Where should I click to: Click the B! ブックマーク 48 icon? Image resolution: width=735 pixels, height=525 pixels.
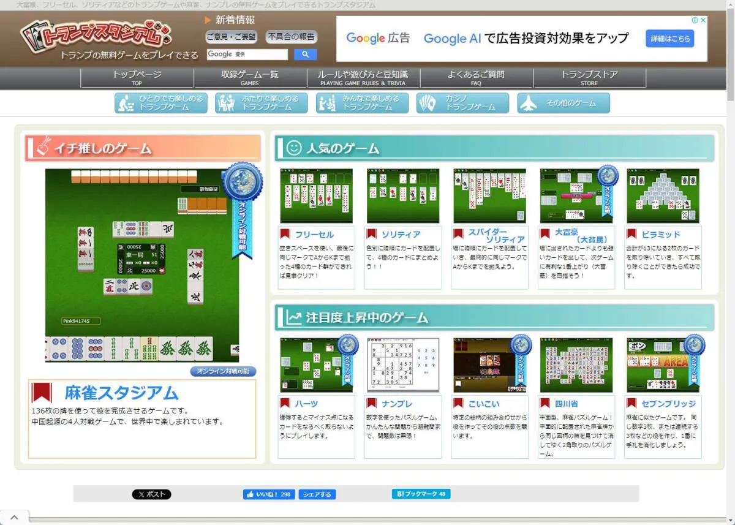420,494
